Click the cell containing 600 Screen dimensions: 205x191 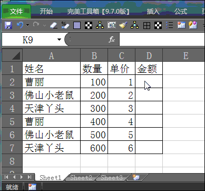coord(94,147)
